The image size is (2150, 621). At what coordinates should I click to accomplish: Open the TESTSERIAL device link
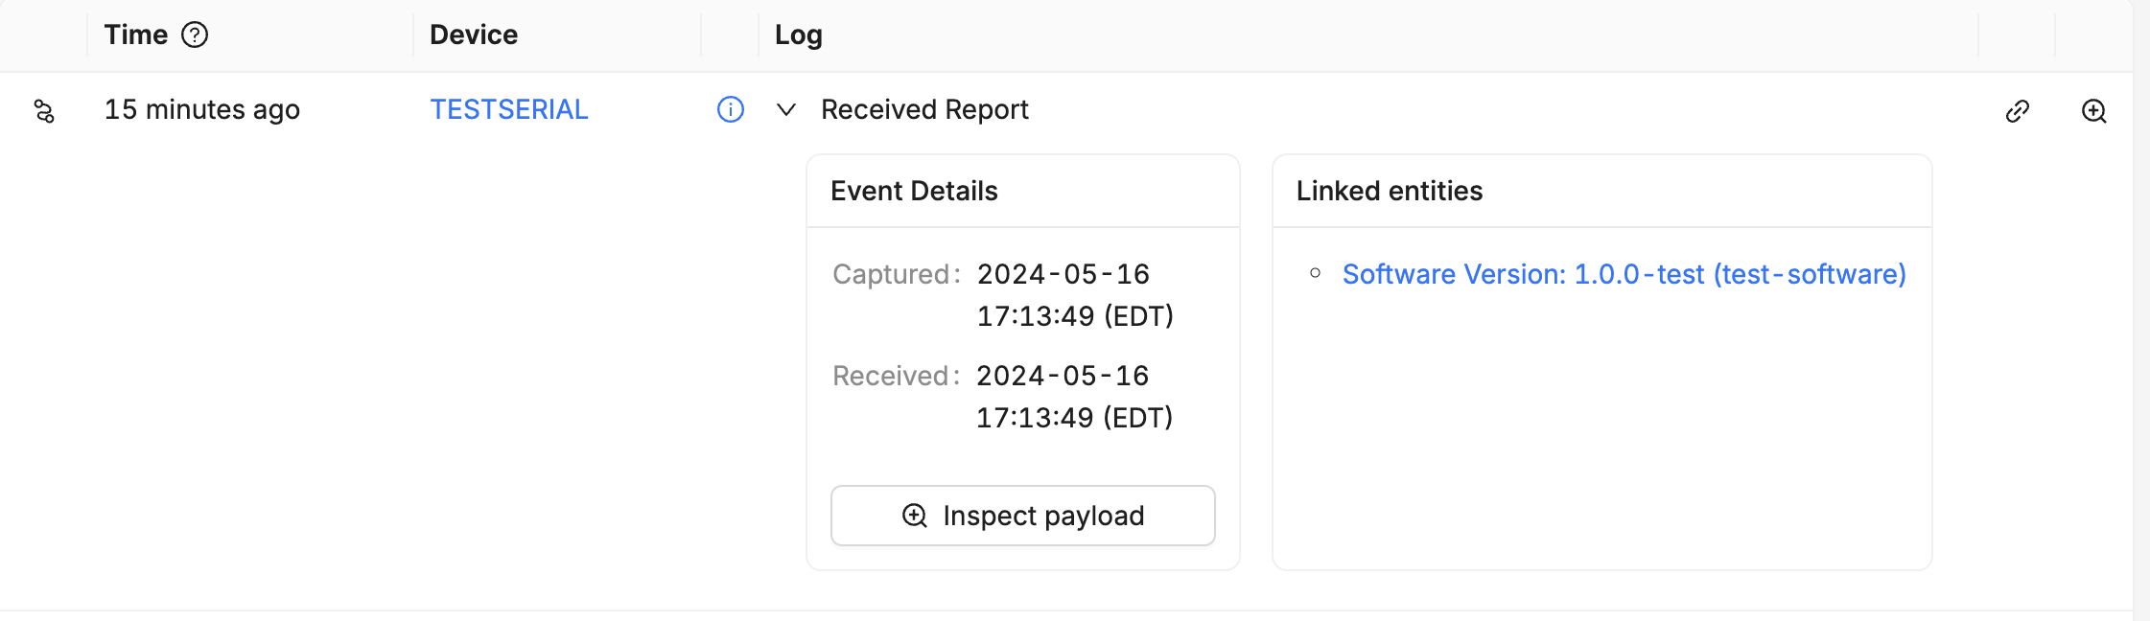click(509, 109)
